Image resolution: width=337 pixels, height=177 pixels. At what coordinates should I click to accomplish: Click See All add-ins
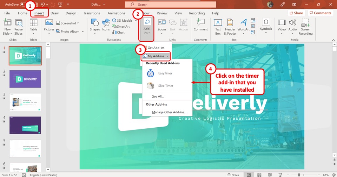(158, 97)
